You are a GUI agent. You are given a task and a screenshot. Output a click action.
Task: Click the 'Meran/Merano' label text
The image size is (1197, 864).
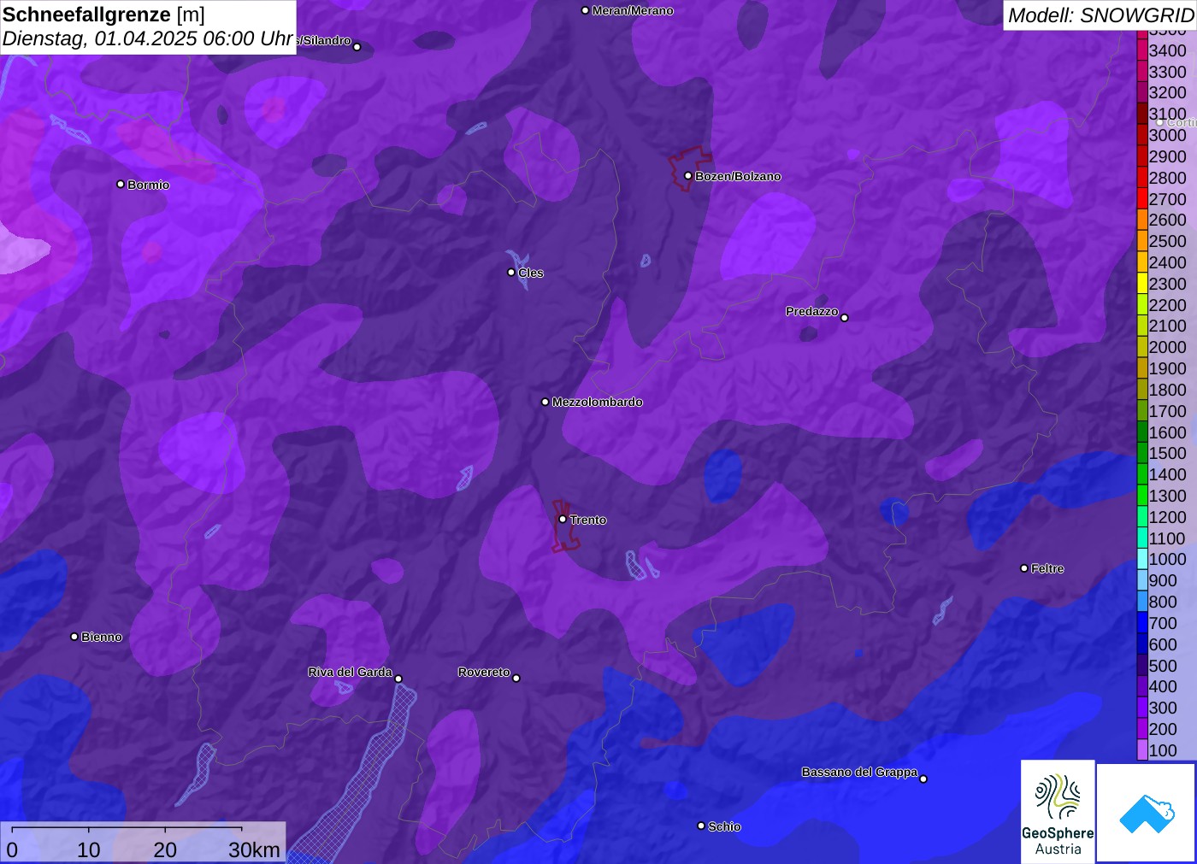click(x=633, y=10)
